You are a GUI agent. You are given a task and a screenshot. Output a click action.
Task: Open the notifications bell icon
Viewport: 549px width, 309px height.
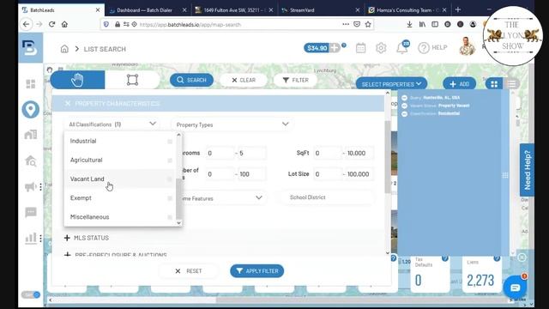pyautogui.click(x=402, y=48)
